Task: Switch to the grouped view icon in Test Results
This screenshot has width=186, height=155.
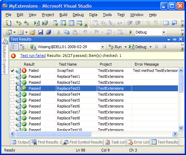Action: click(x=23, y=47)
